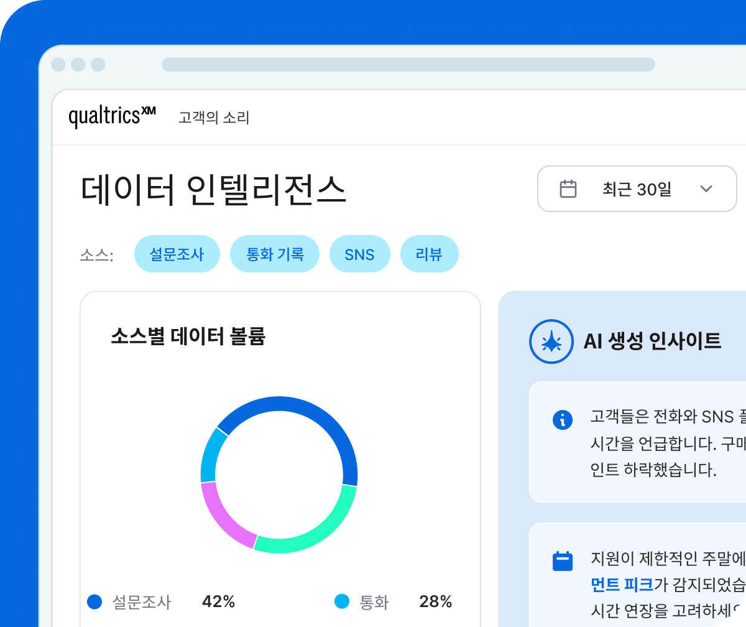Open the 고객의 소리 menu item

214,118
